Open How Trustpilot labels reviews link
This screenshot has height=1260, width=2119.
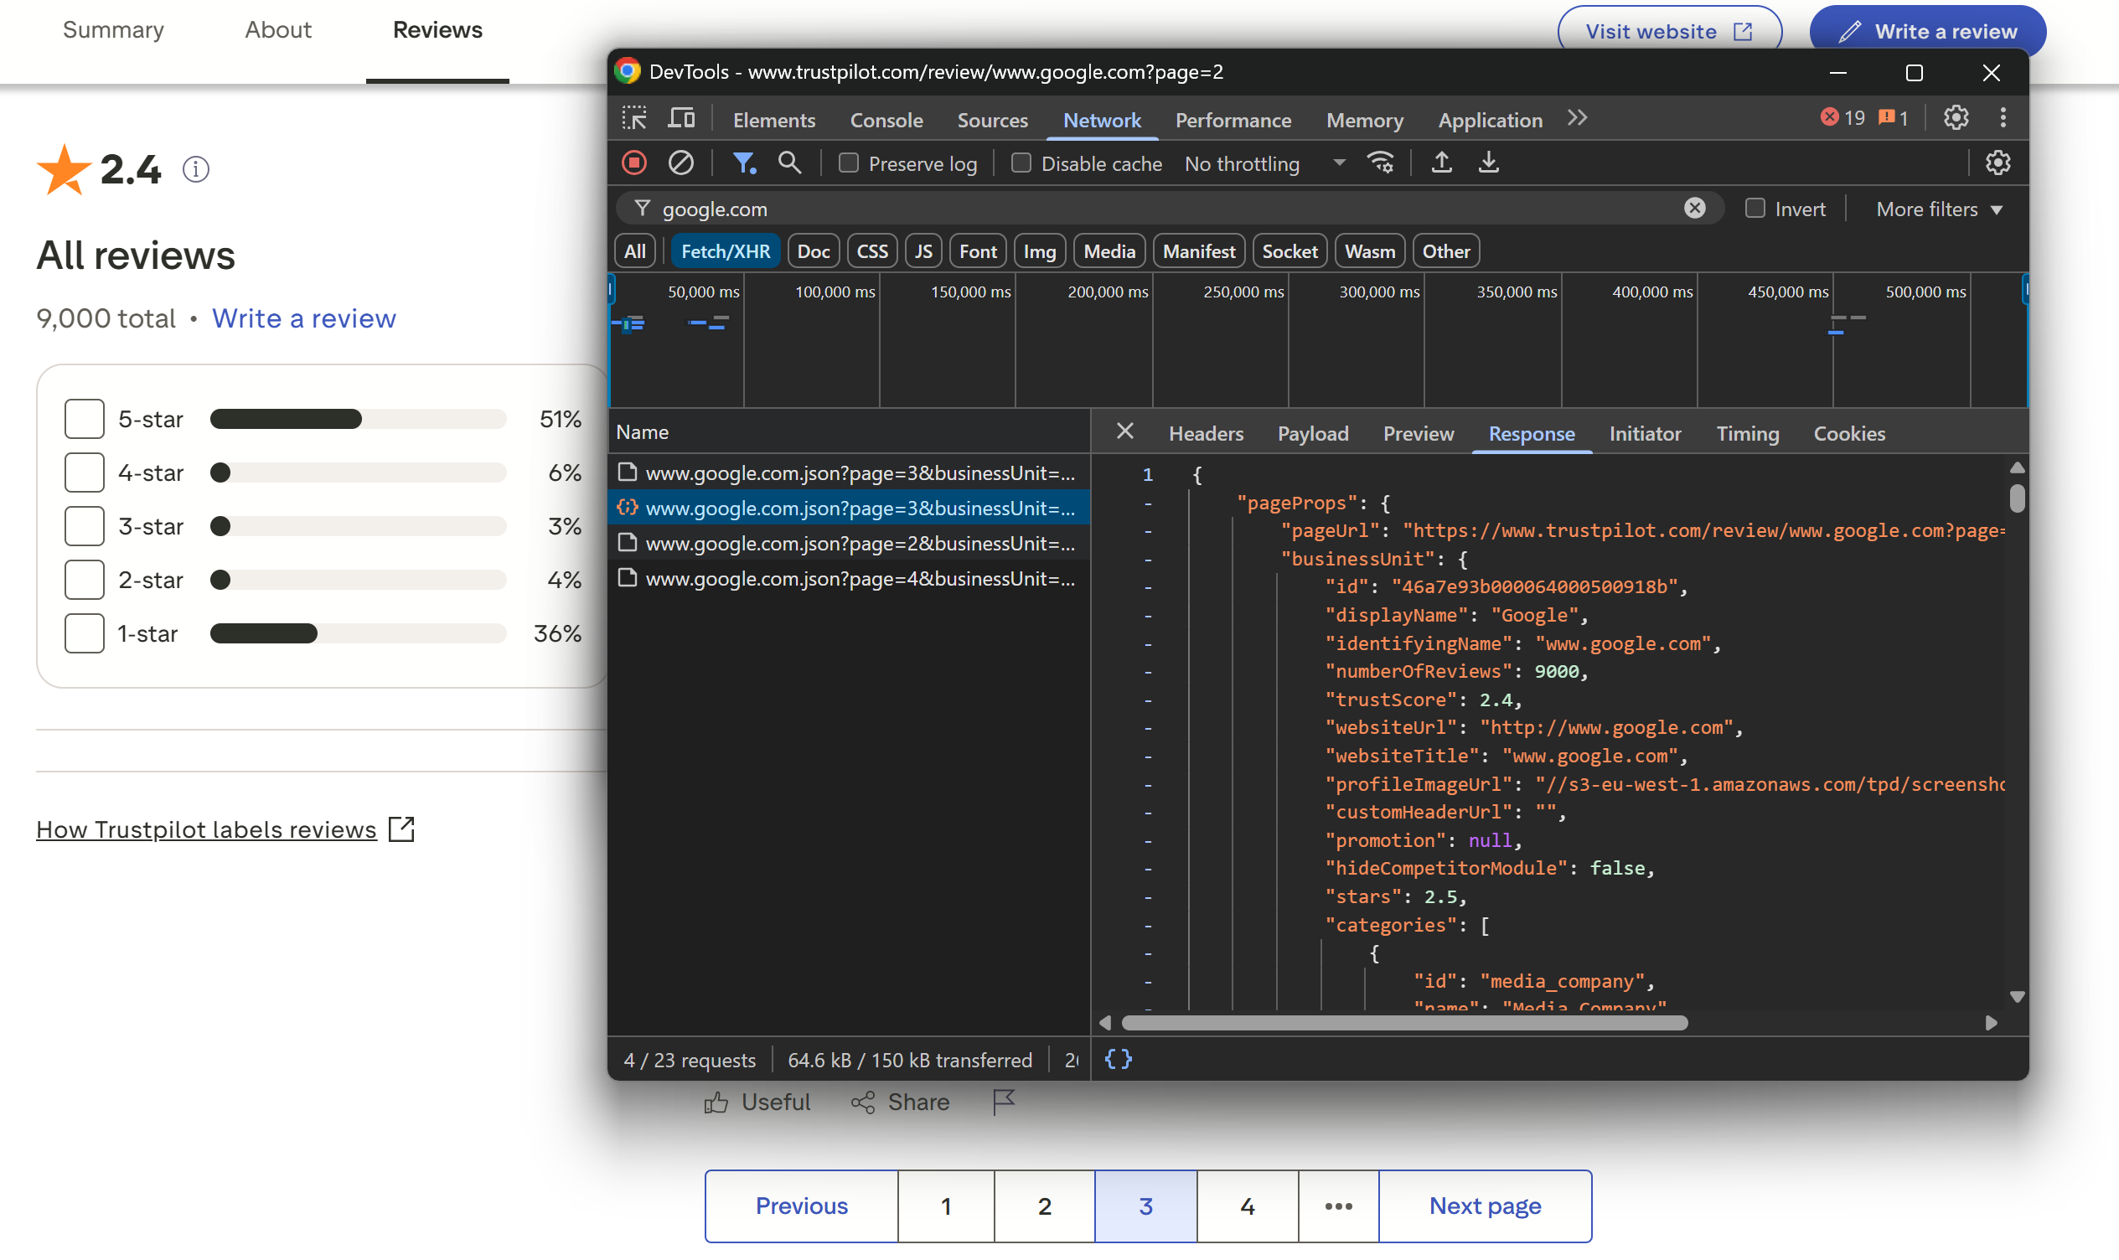tap(206, 829)
